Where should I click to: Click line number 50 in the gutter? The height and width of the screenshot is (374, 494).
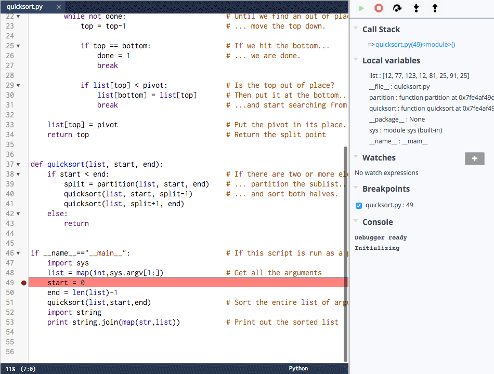point(10,292)
